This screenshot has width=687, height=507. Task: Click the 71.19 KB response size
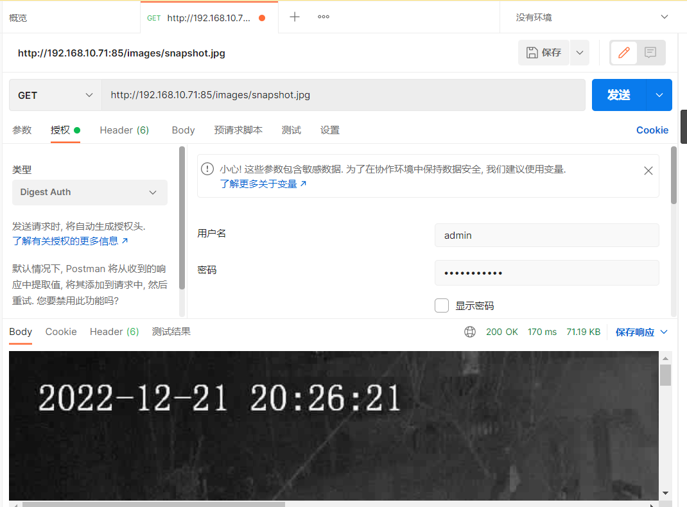583,332
